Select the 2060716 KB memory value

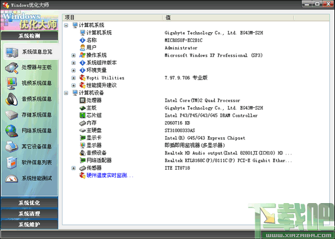(177, 123)
